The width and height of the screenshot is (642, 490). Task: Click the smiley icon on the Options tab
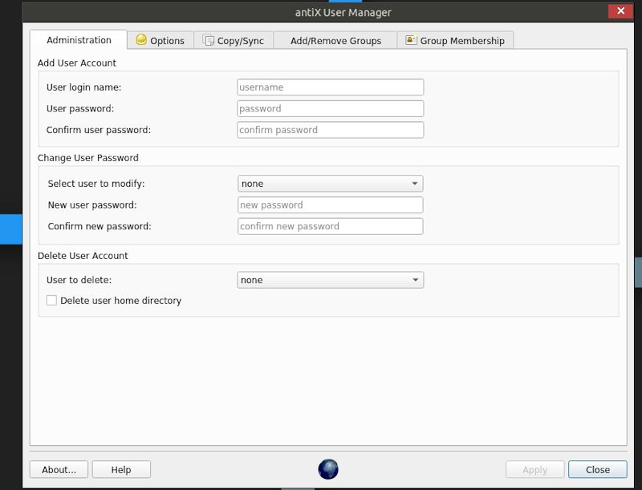(142, 39)
